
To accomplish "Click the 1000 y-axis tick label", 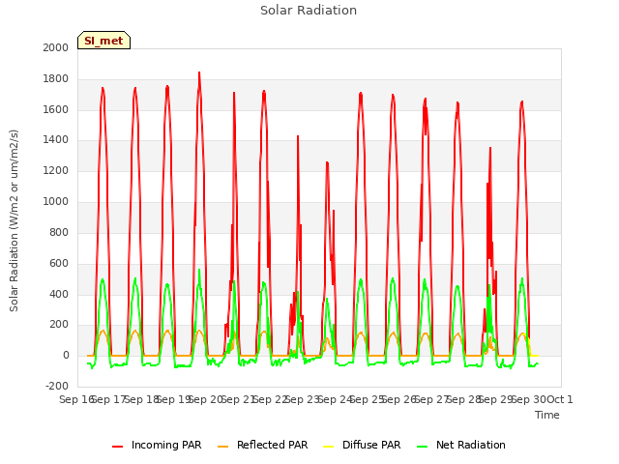I will click(56, 202).
